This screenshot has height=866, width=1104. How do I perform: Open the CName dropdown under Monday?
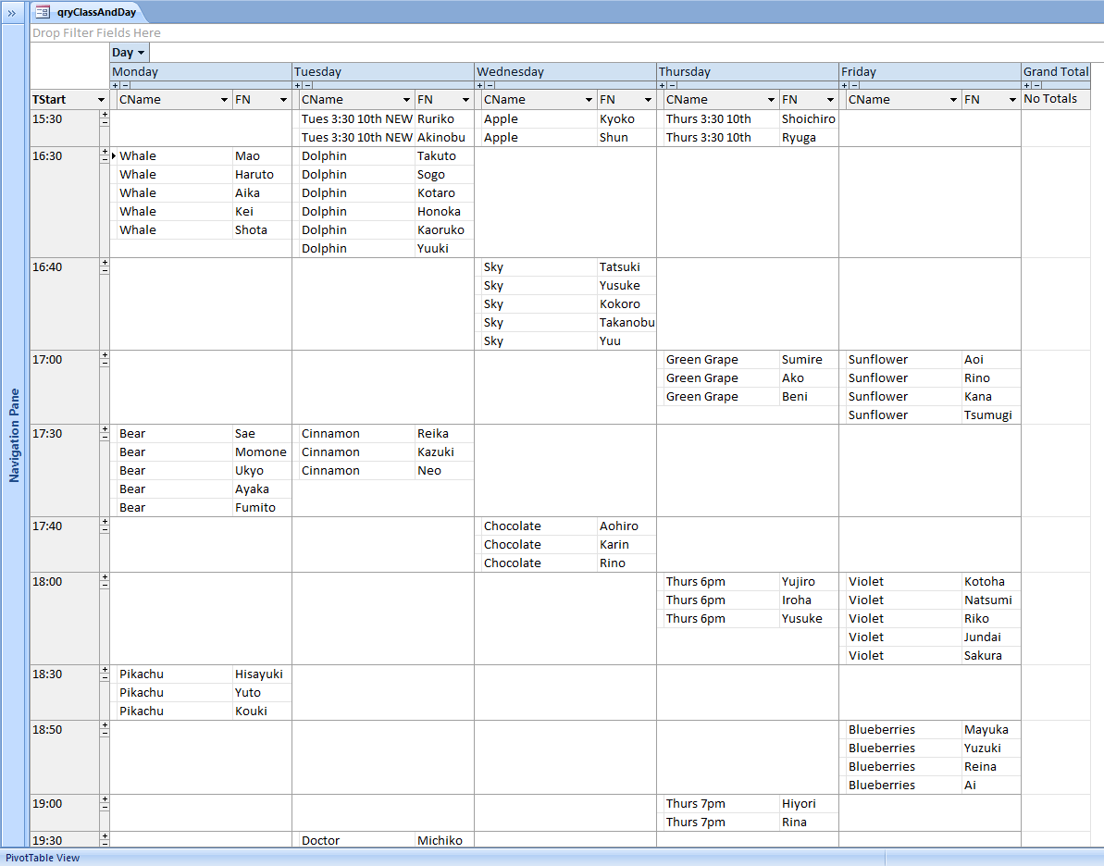pos(224,100)
